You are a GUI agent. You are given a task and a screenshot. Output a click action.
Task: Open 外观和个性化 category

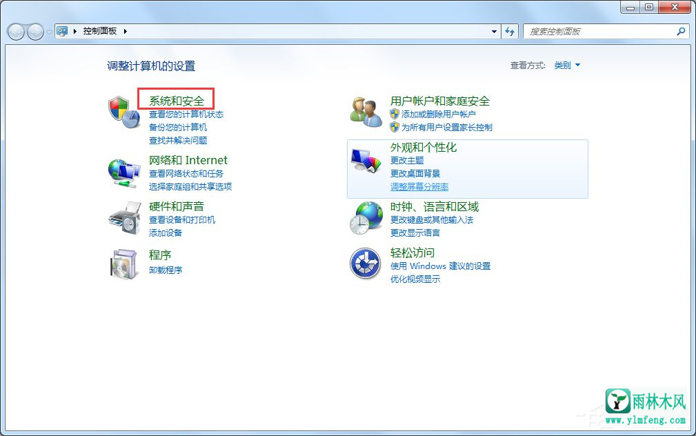pyautogui.click(x=424, y=147)
